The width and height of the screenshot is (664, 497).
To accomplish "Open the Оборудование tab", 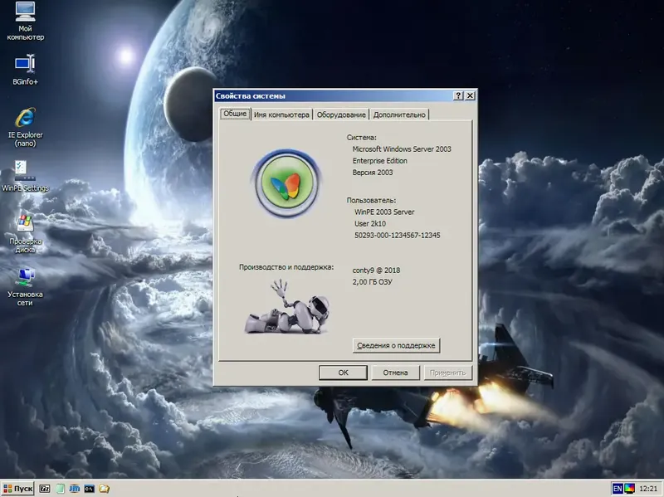I will pyautogui.click(x=341, y=115).
